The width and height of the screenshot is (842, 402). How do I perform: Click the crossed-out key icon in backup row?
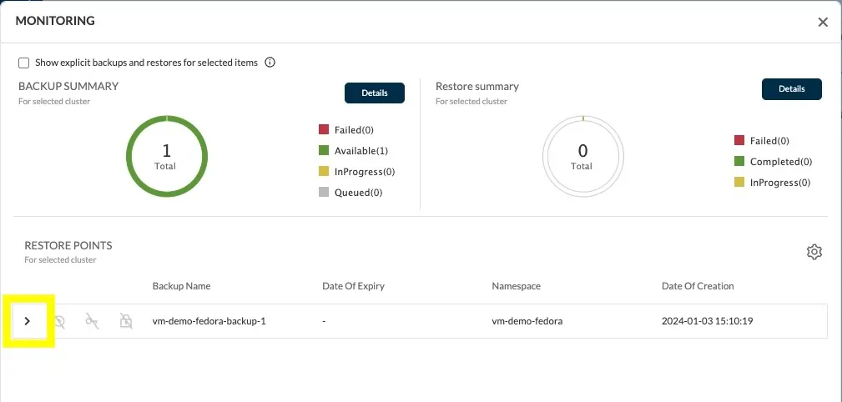(93, 321)
